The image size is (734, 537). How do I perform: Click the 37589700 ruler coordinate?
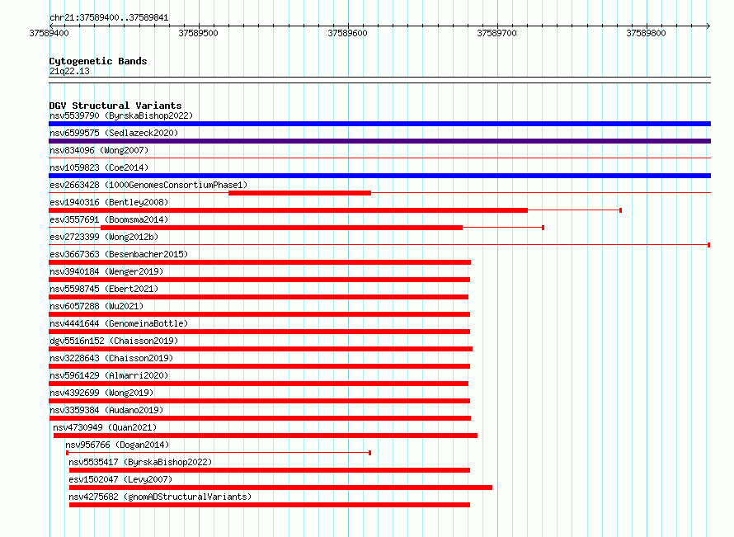(x=496, y=33)
